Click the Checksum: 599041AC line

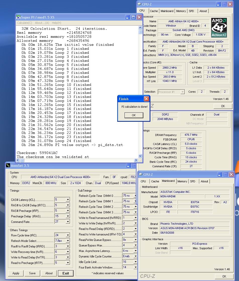(x=37, y=153)
